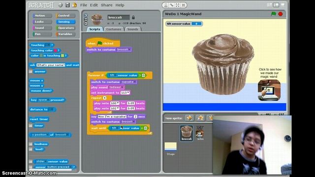315x177 pixels.
Task: Open 'tilt' dropdown in forever if block
Action: pyautogui.click(x=113, y=75)
